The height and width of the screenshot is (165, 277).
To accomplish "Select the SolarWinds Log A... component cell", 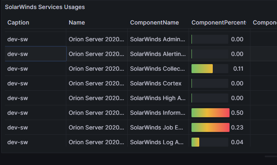I will pos(158,141).
